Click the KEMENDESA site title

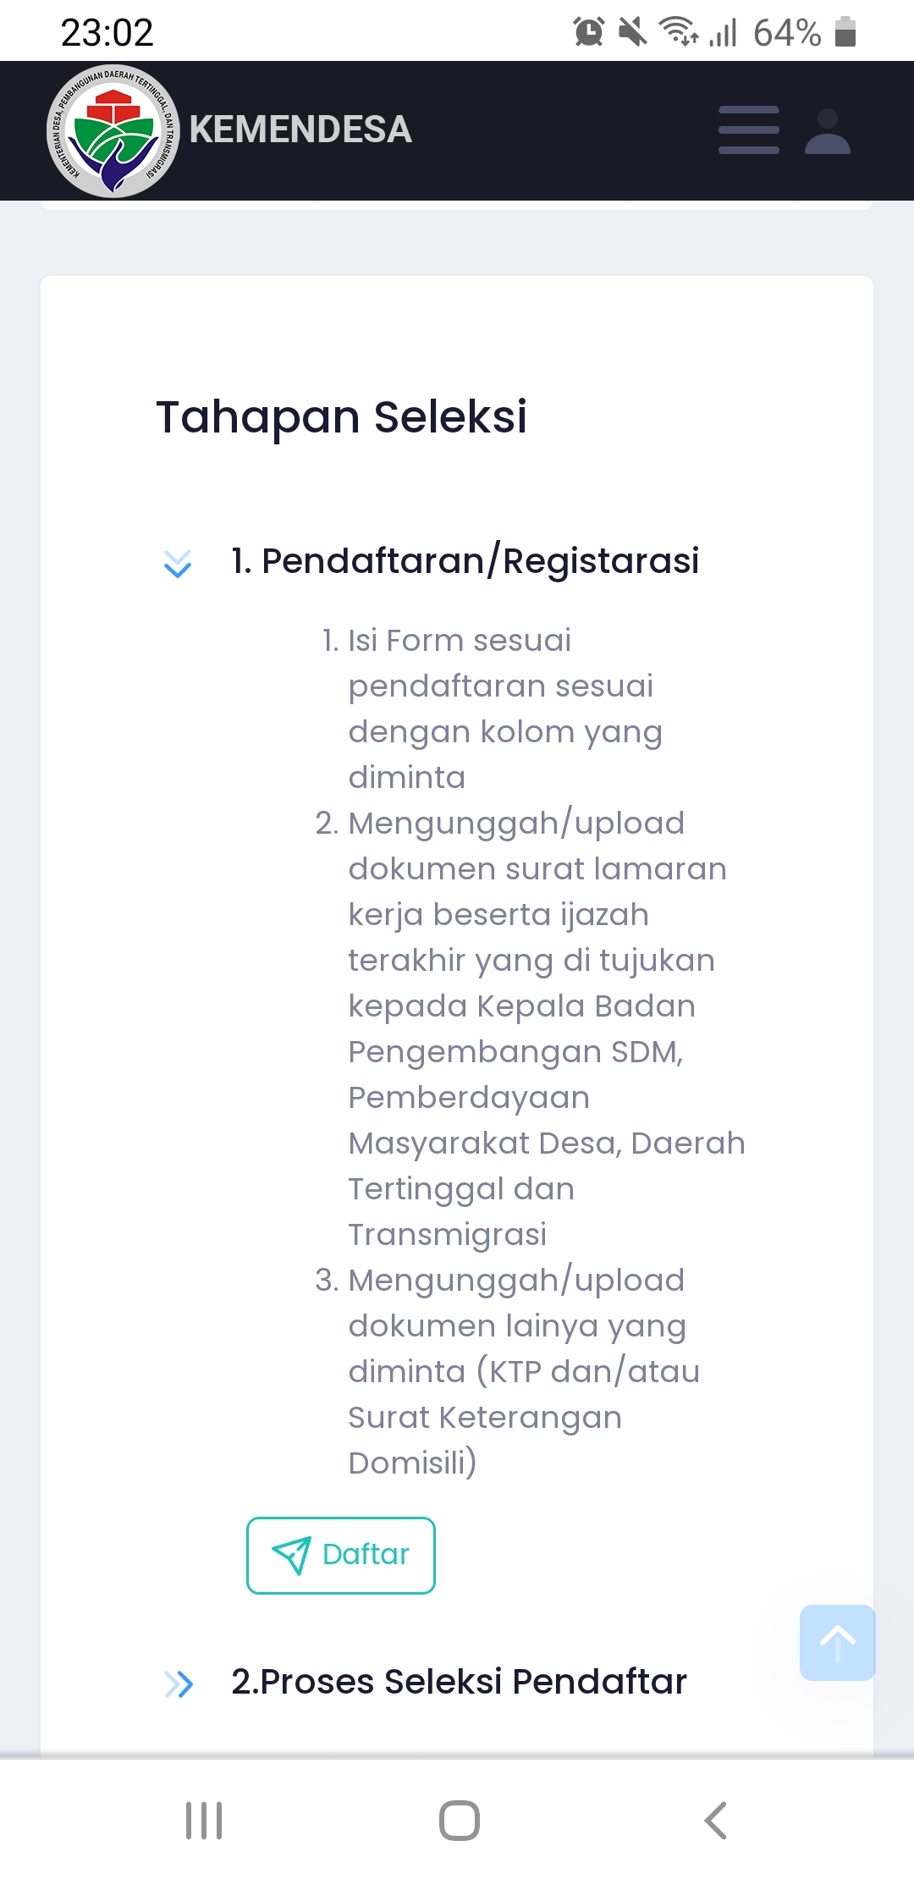(x=300, y=129)
